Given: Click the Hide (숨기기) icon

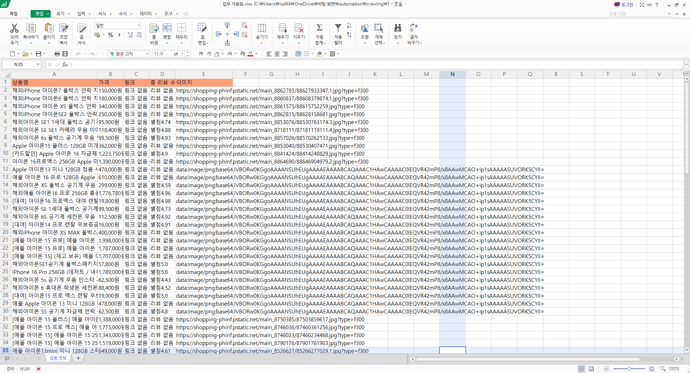Looking at the screenshot, I should pos(262,28).
